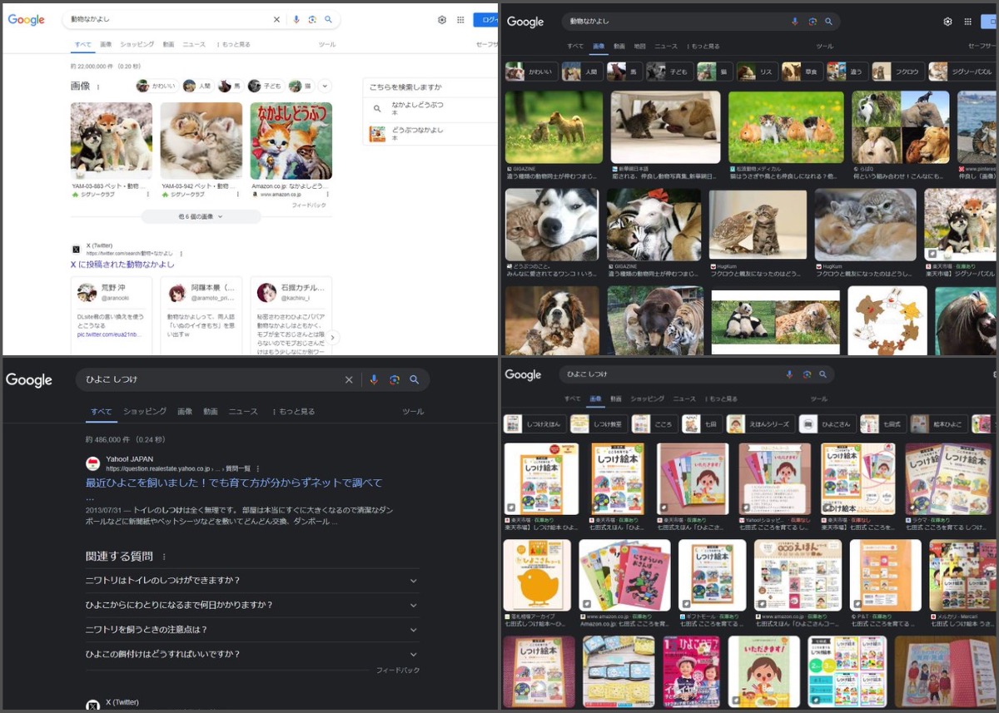Open settings gear on the light-theme results page
Viewport: 999px width, 713px height.
442,20
